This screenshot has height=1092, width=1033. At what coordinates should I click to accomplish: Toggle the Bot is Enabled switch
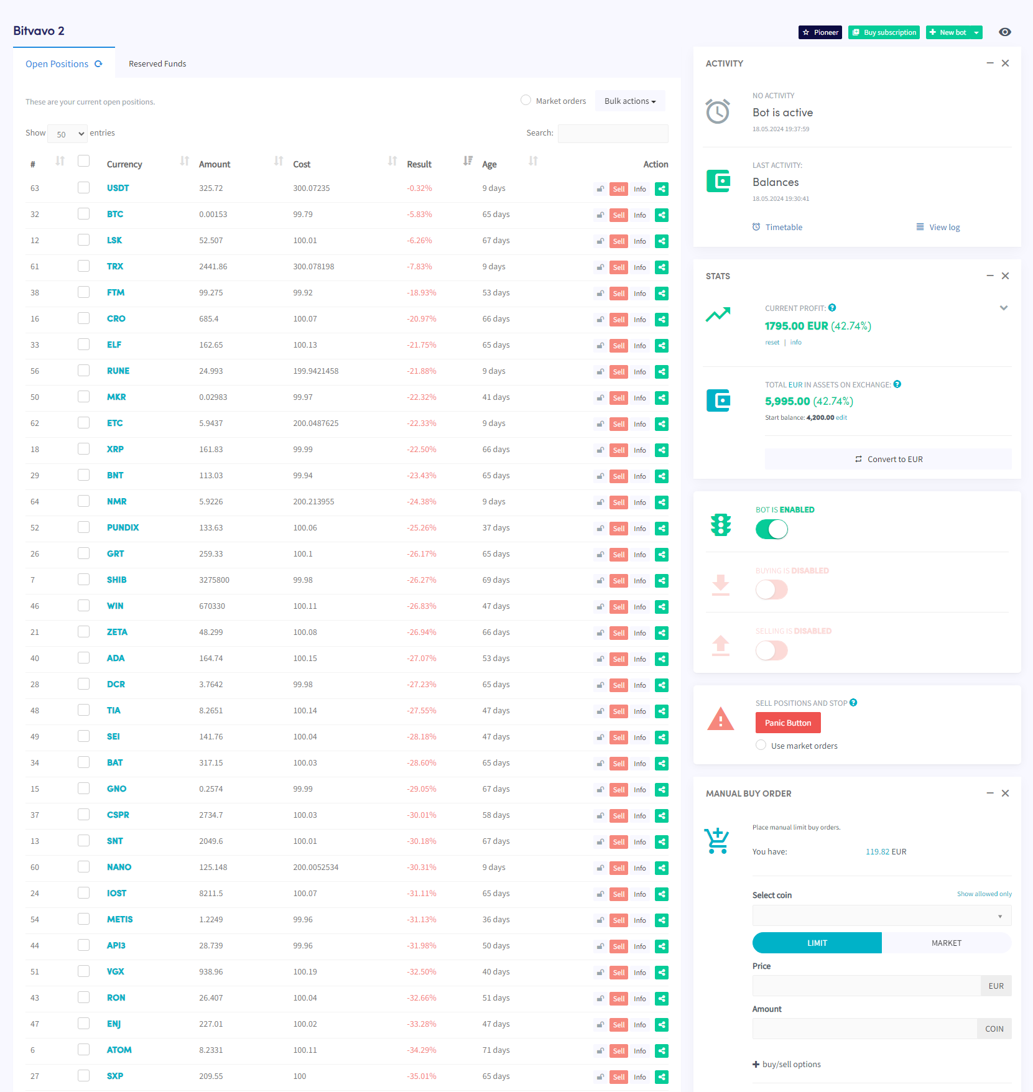coord(772,529)
